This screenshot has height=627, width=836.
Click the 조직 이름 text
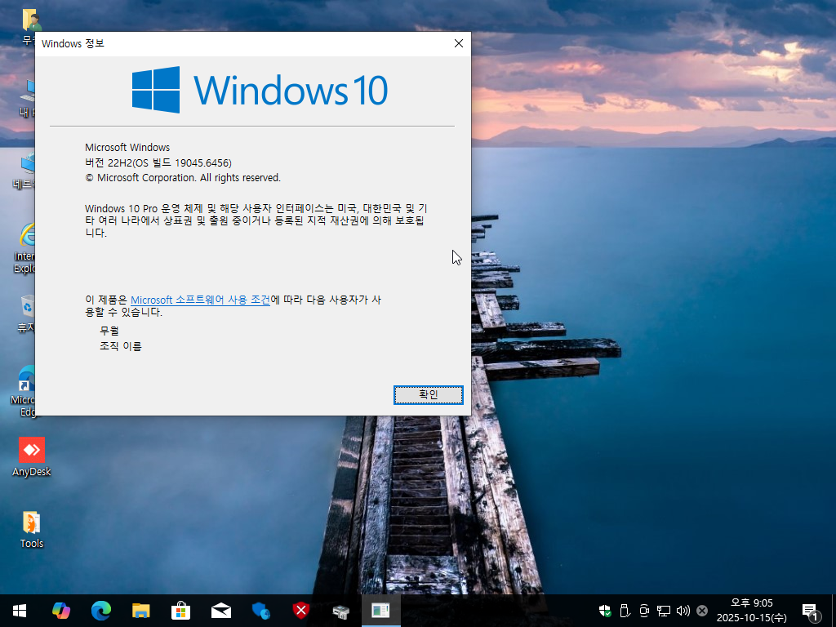121,346
